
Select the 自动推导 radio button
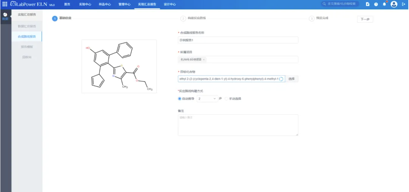click(x=180, y=99)
